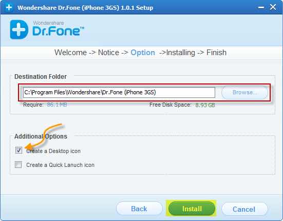
Task: Click the Create a Desktop icon label
Action: 53,151
